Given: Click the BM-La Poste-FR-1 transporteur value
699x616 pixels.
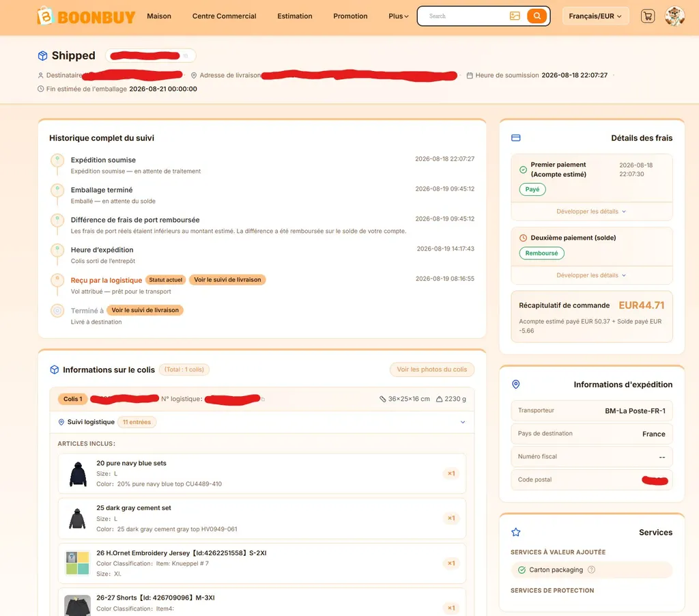Looking at the screenshot, I should (635, 411).
